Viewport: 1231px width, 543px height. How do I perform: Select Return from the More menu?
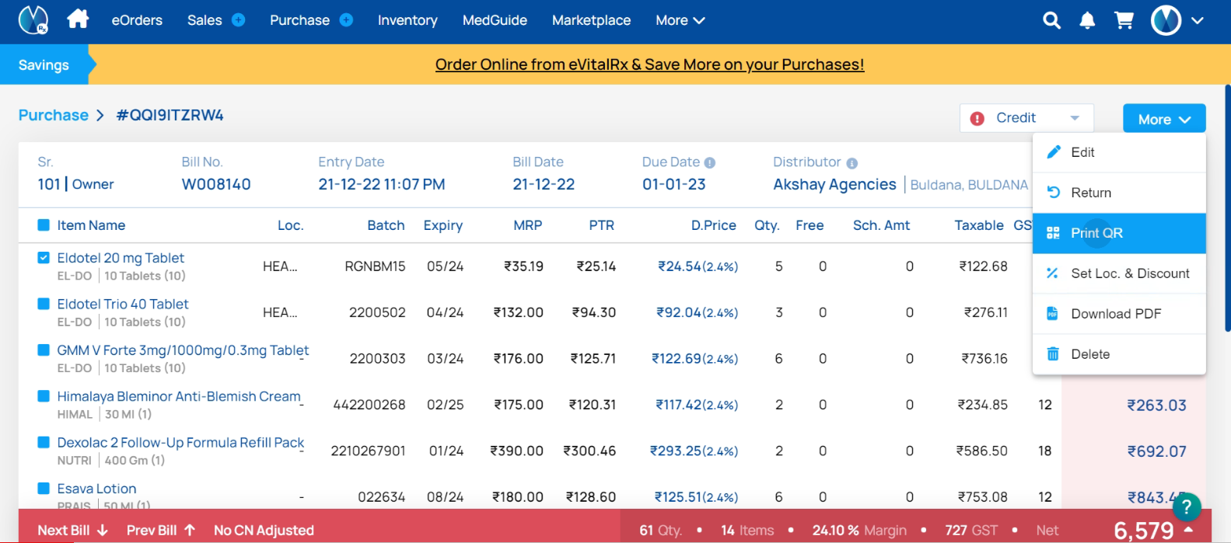[1119, 193]
